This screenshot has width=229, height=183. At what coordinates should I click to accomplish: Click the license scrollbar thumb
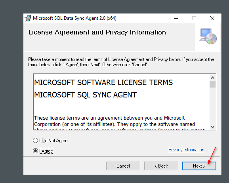coord(212,84)
